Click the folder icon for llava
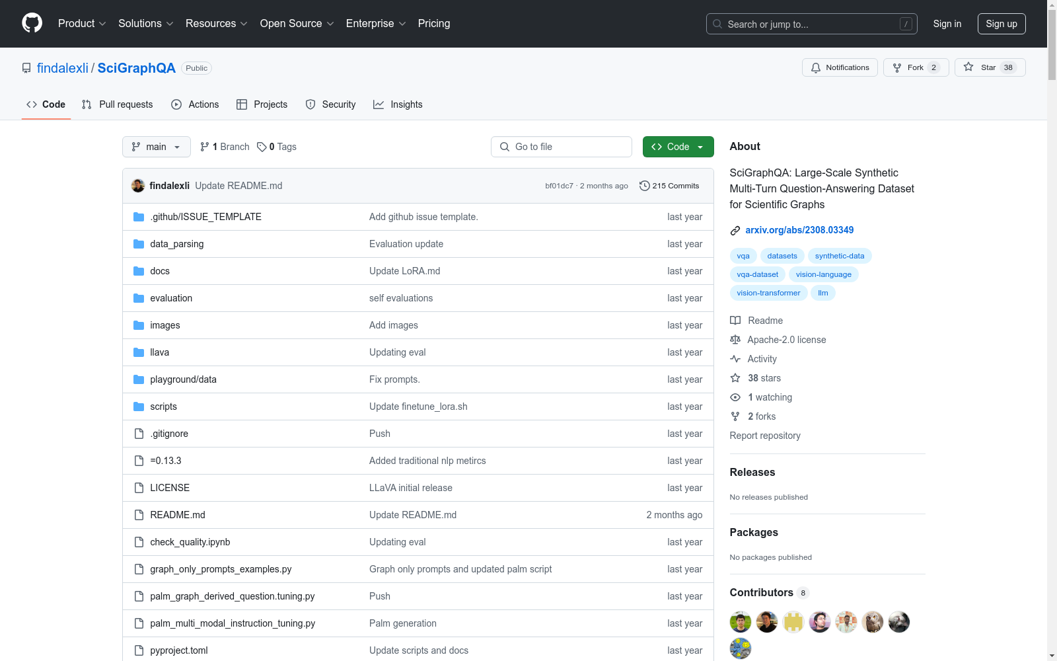Viewport: 1057px width, 661px height. click(139, 352)
